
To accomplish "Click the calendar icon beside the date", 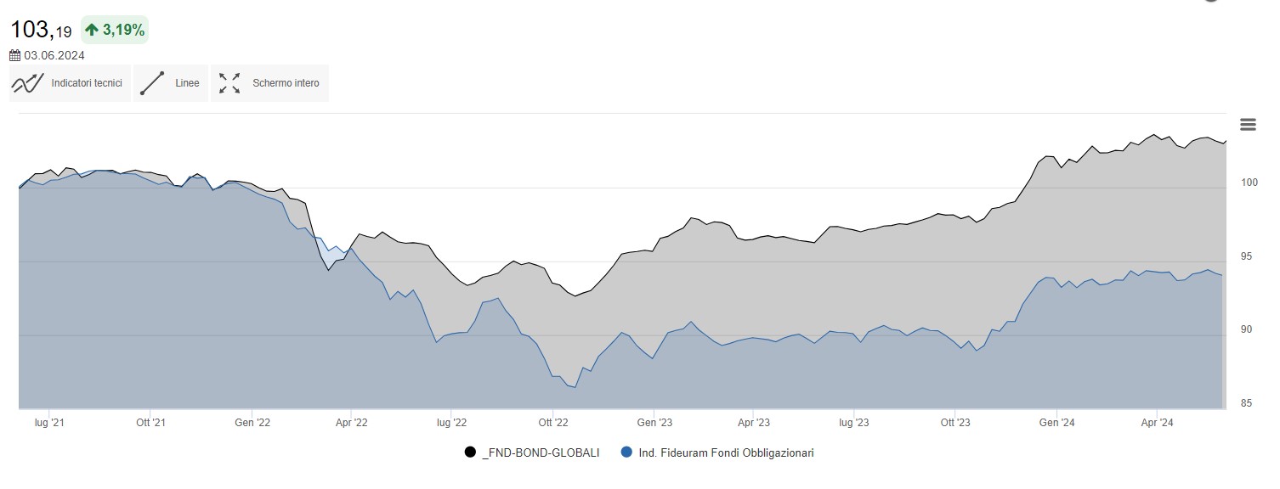I will (15, 56).
